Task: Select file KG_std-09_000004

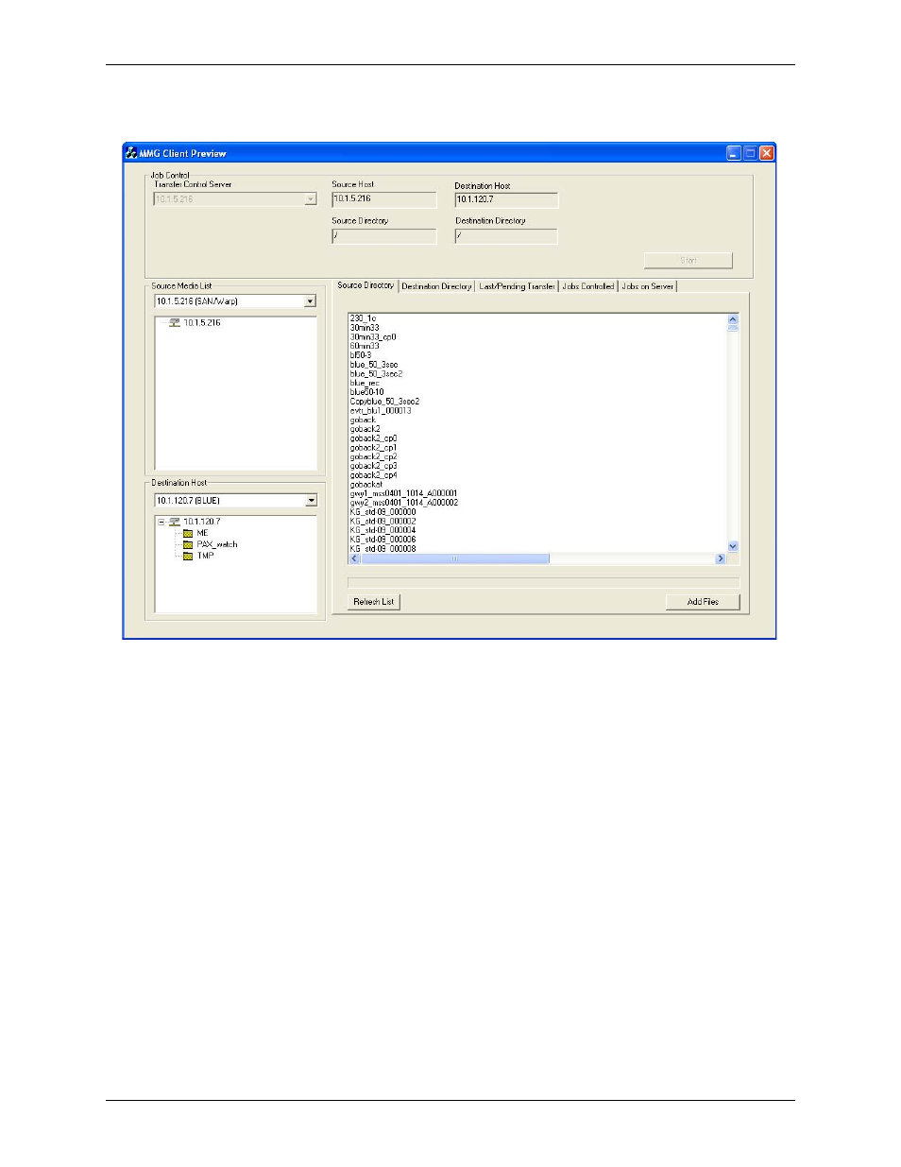Action: click(x=382, y=531)
